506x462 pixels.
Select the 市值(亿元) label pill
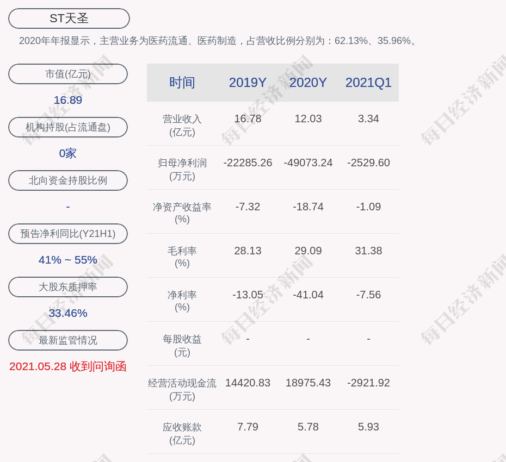68,74
